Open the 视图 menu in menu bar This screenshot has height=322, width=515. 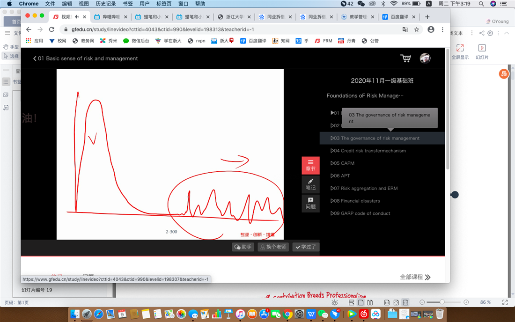[x=83, y=4]
